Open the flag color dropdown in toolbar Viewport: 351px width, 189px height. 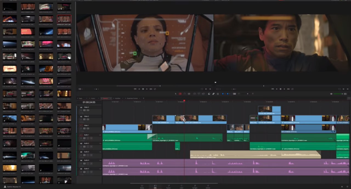tap(225, 94)
